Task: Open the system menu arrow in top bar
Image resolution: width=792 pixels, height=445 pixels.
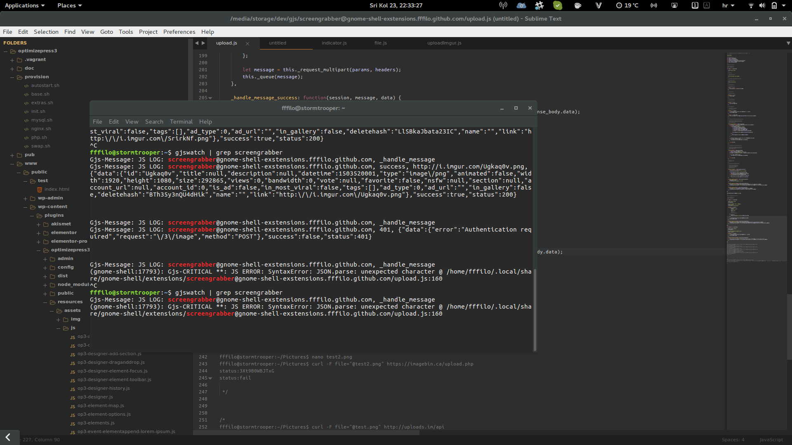Action: point(784,5)
